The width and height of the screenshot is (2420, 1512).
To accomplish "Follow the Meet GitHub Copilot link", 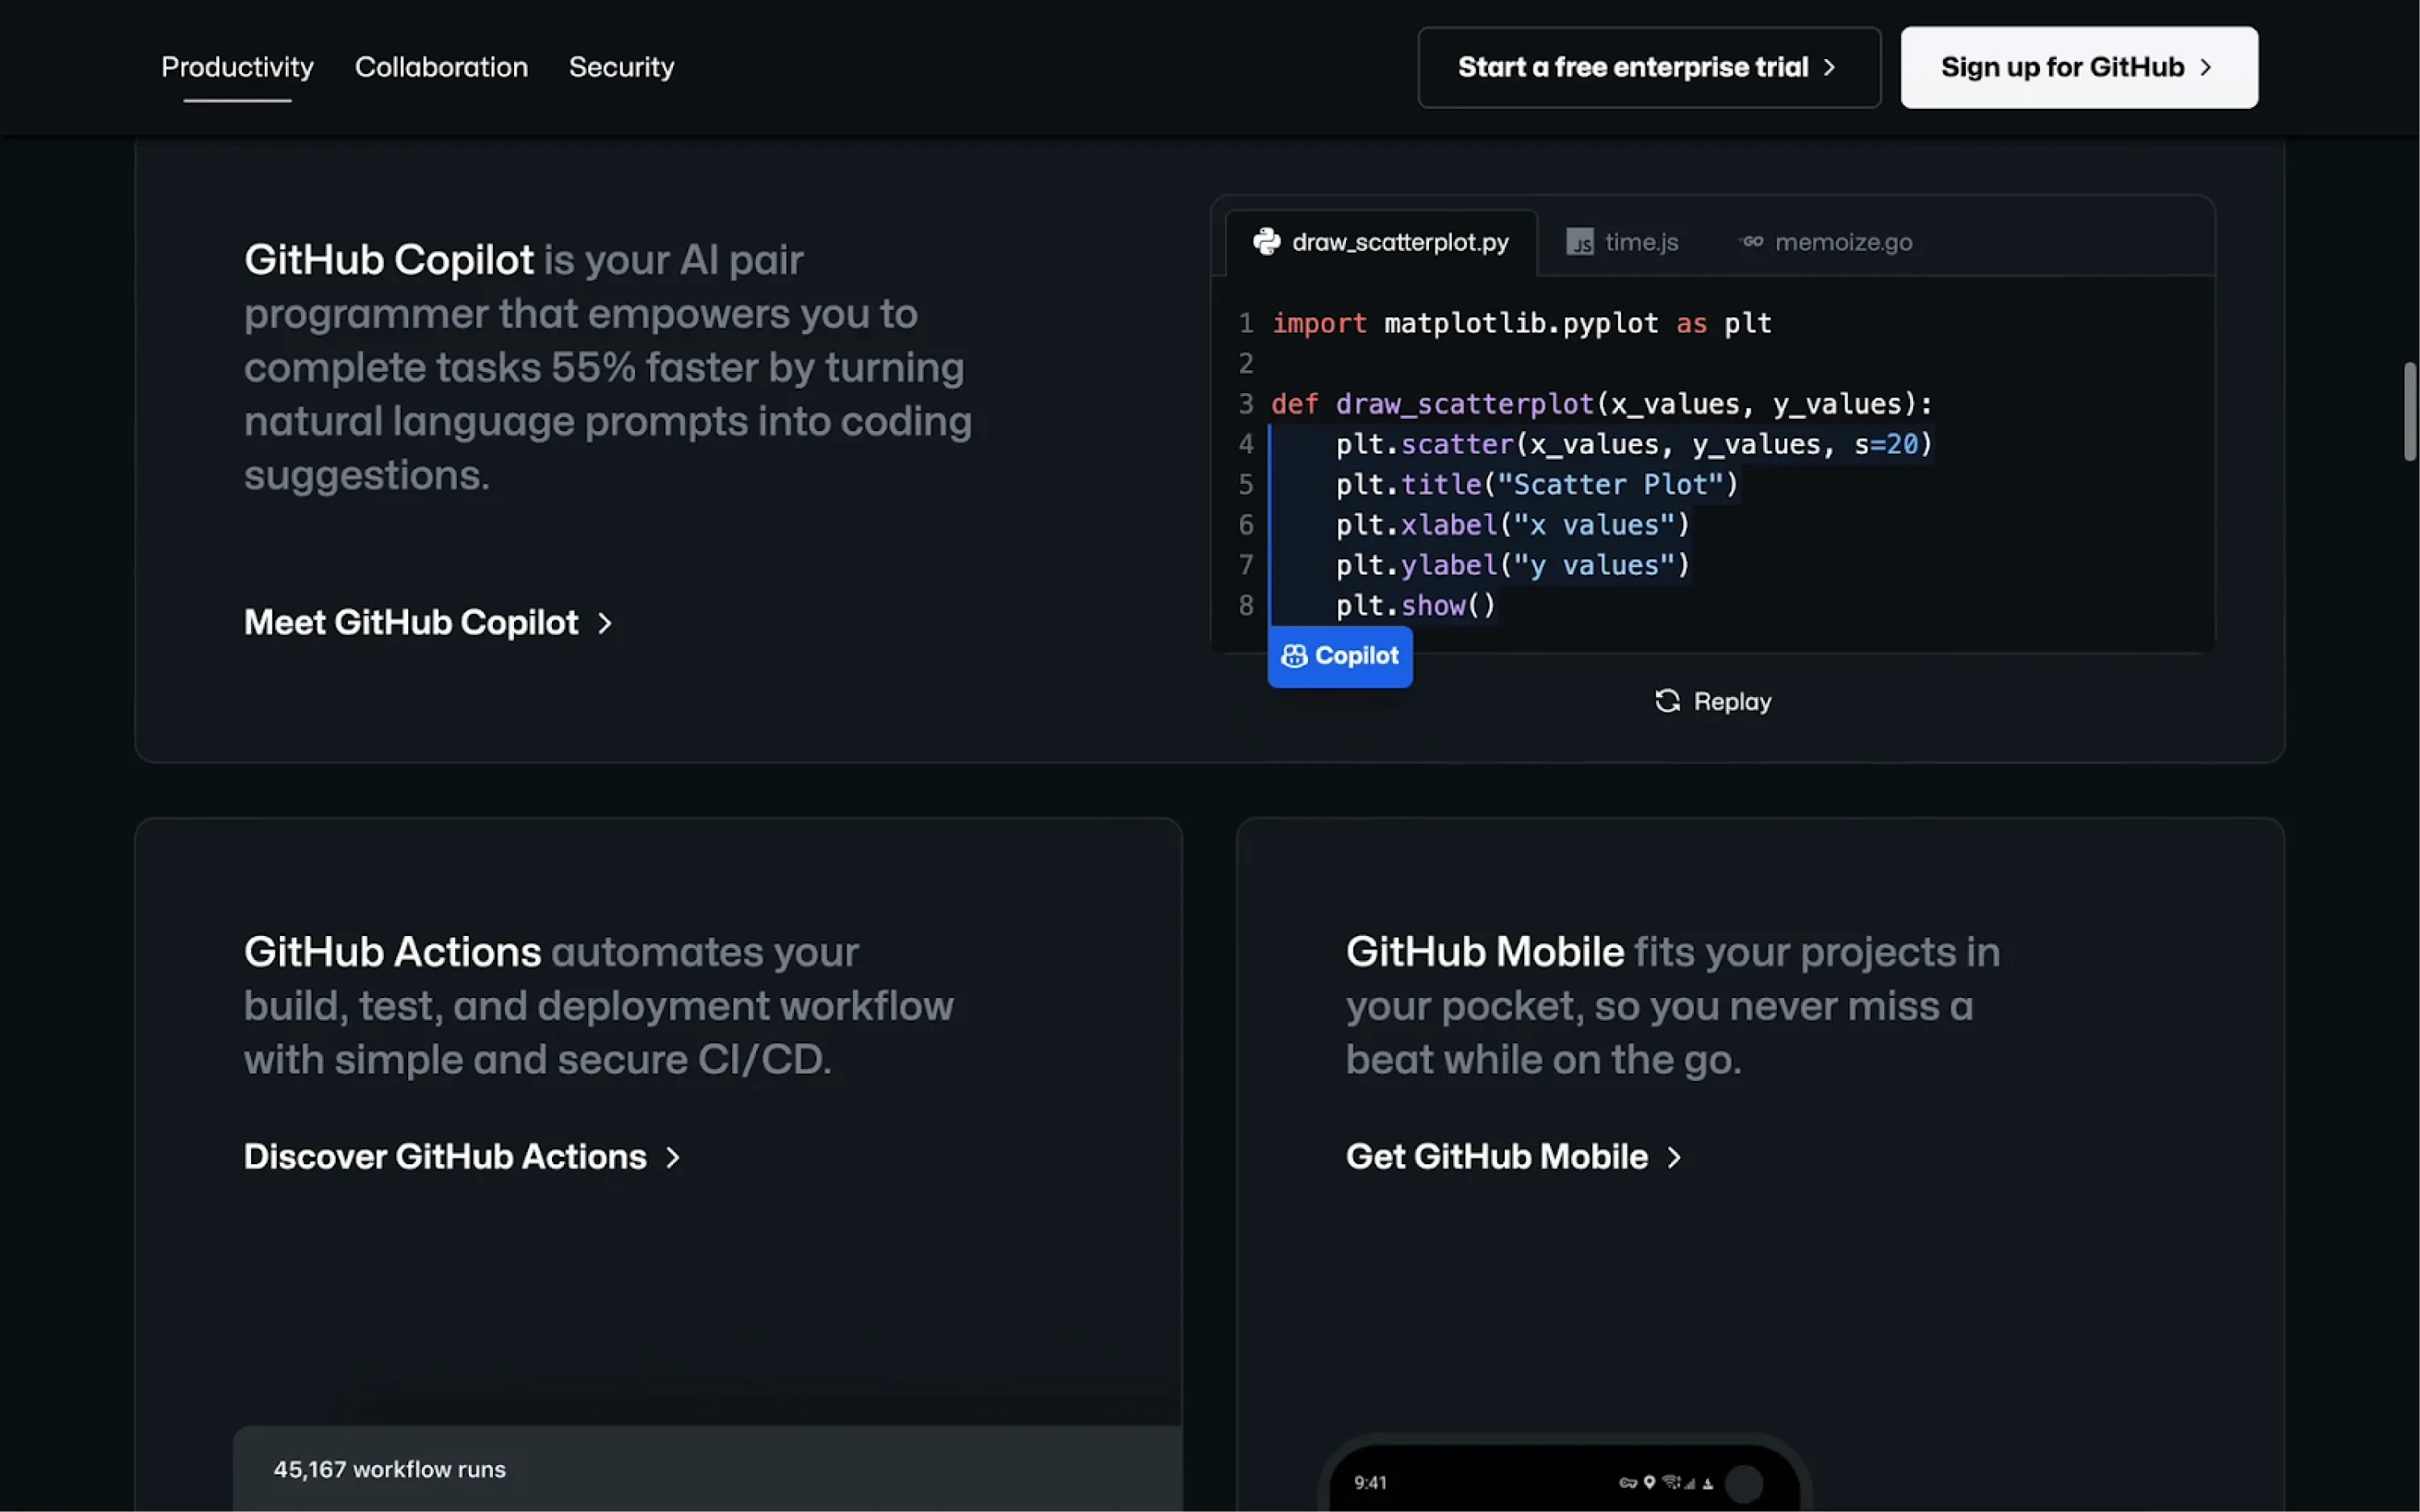I will 411,622.
